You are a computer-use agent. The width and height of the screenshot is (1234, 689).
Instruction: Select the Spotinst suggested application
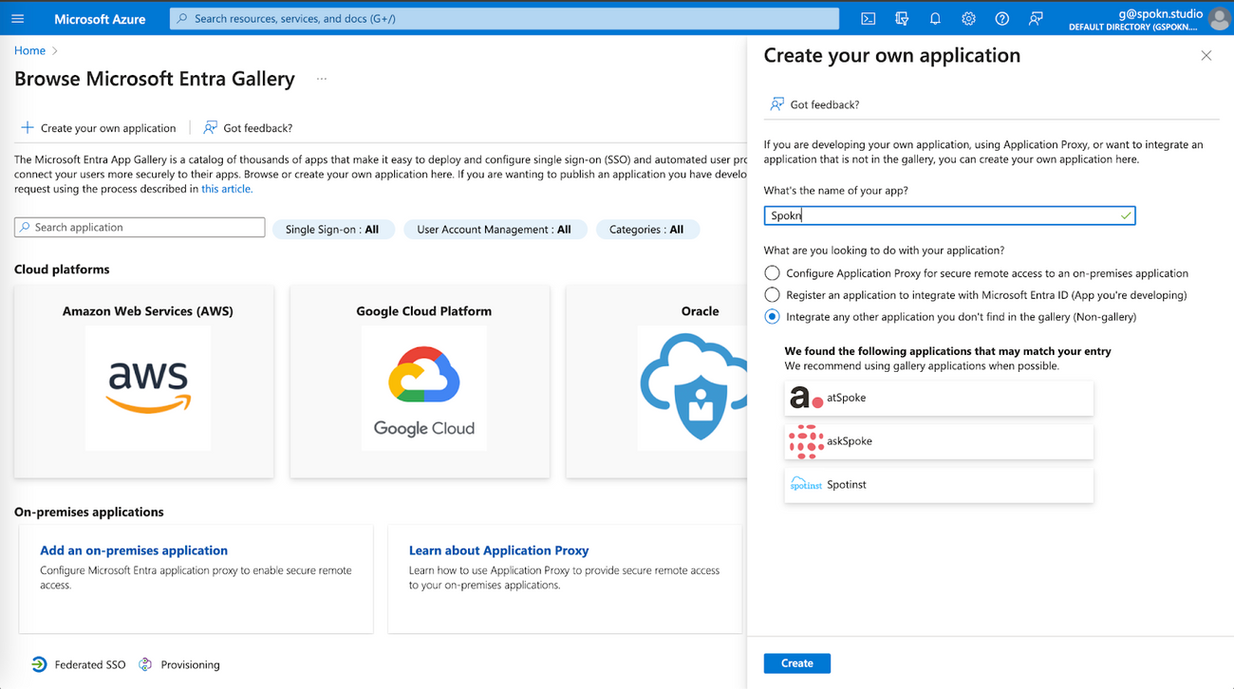pos(939,485)
